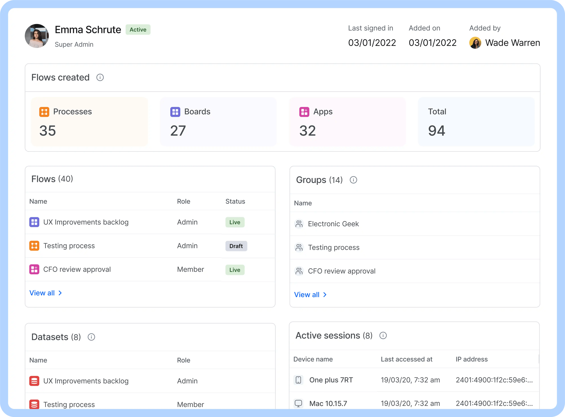This screenshot has height=417, width=565.
Task: Open the Testing process flow name
Action: click(69, 246)
